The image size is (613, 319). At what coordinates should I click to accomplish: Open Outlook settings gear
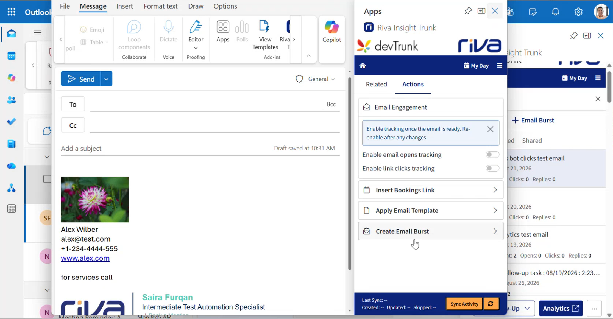578,12
